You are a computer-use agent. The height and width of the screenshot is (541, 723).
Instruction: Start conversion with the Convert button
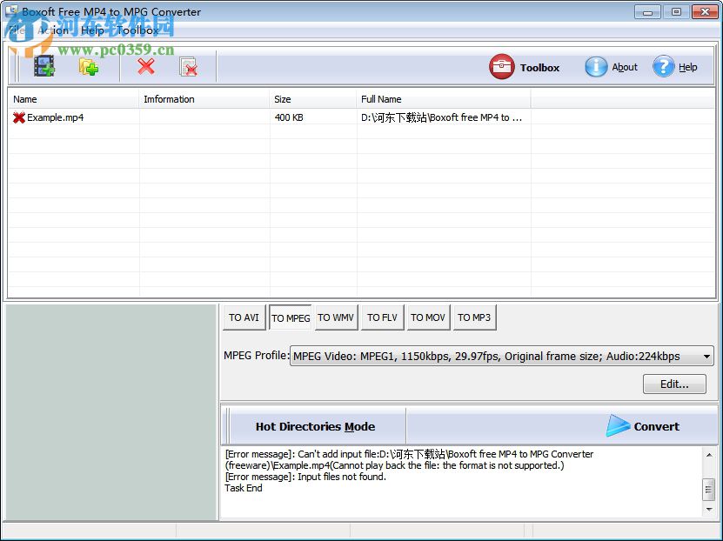pyautogui.click(x=645, y=426)
